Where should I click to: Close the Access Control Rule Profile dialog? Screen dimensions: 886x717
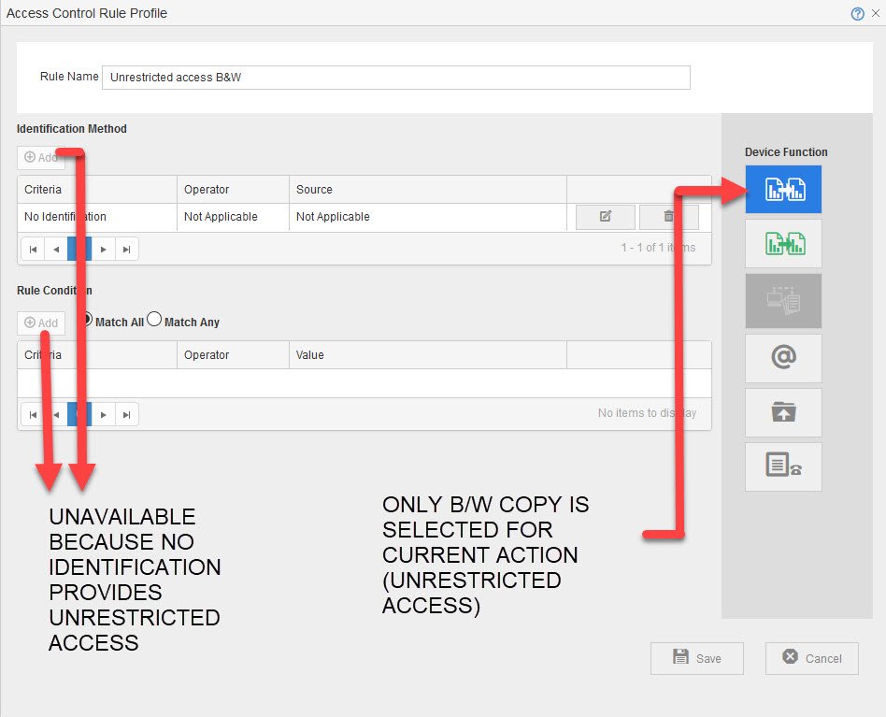(876, 13)
